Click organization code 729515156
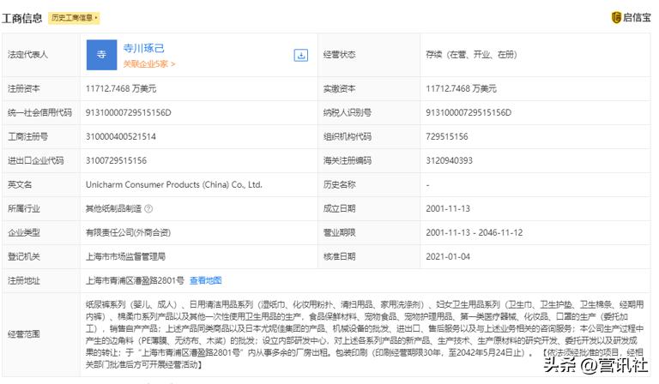The width and height of the screenshot is (659, 384). tap(447, 136)
